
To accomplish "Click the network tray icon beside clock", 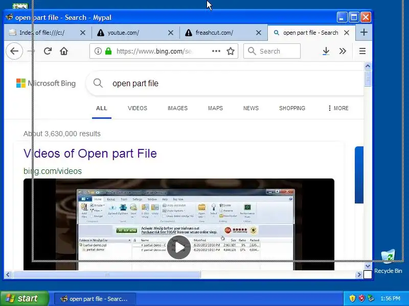I will [x=371, y=298].
